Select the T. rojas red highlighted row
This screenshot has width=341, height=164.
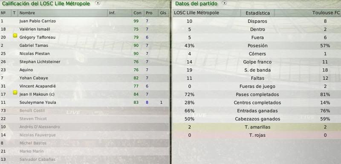[x=257, y=135]
